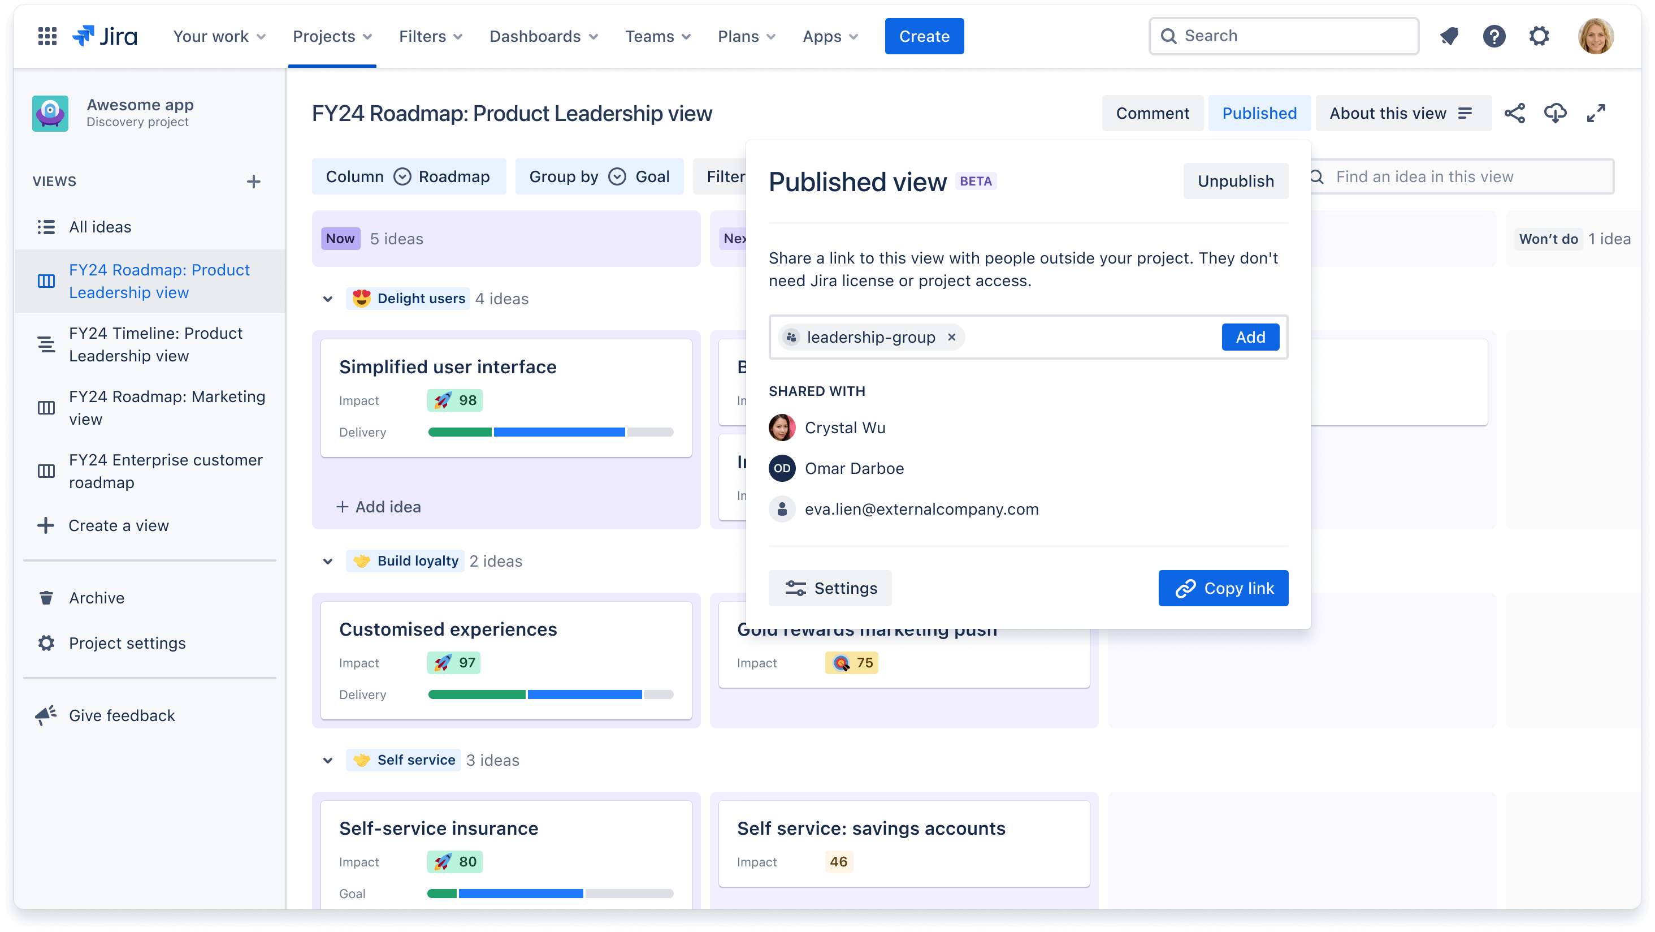Screen dimensions: 1655x932
Task: Expand the Self service goal group
Action: click(x=328, y=760)
